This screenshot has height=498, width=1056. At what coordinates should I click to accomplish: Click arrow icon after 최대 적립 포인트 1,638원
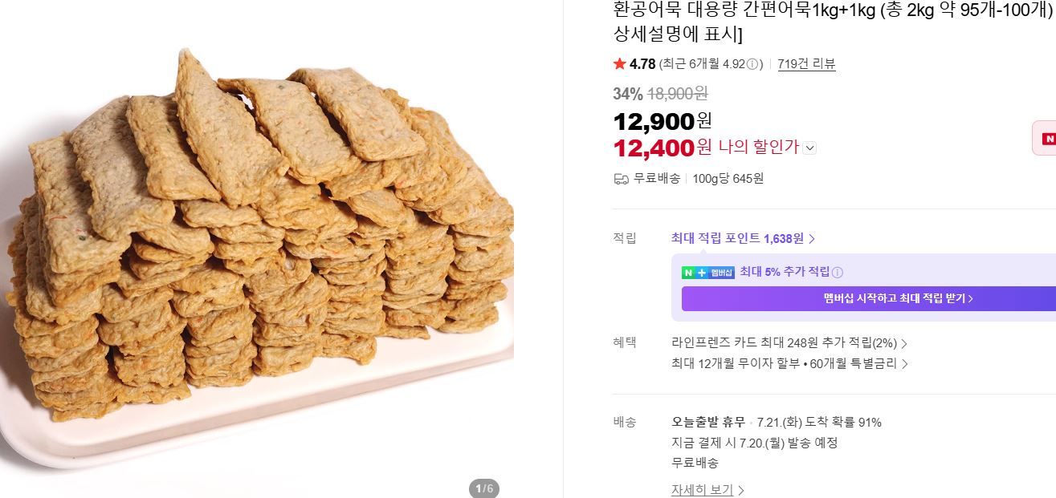812,238
